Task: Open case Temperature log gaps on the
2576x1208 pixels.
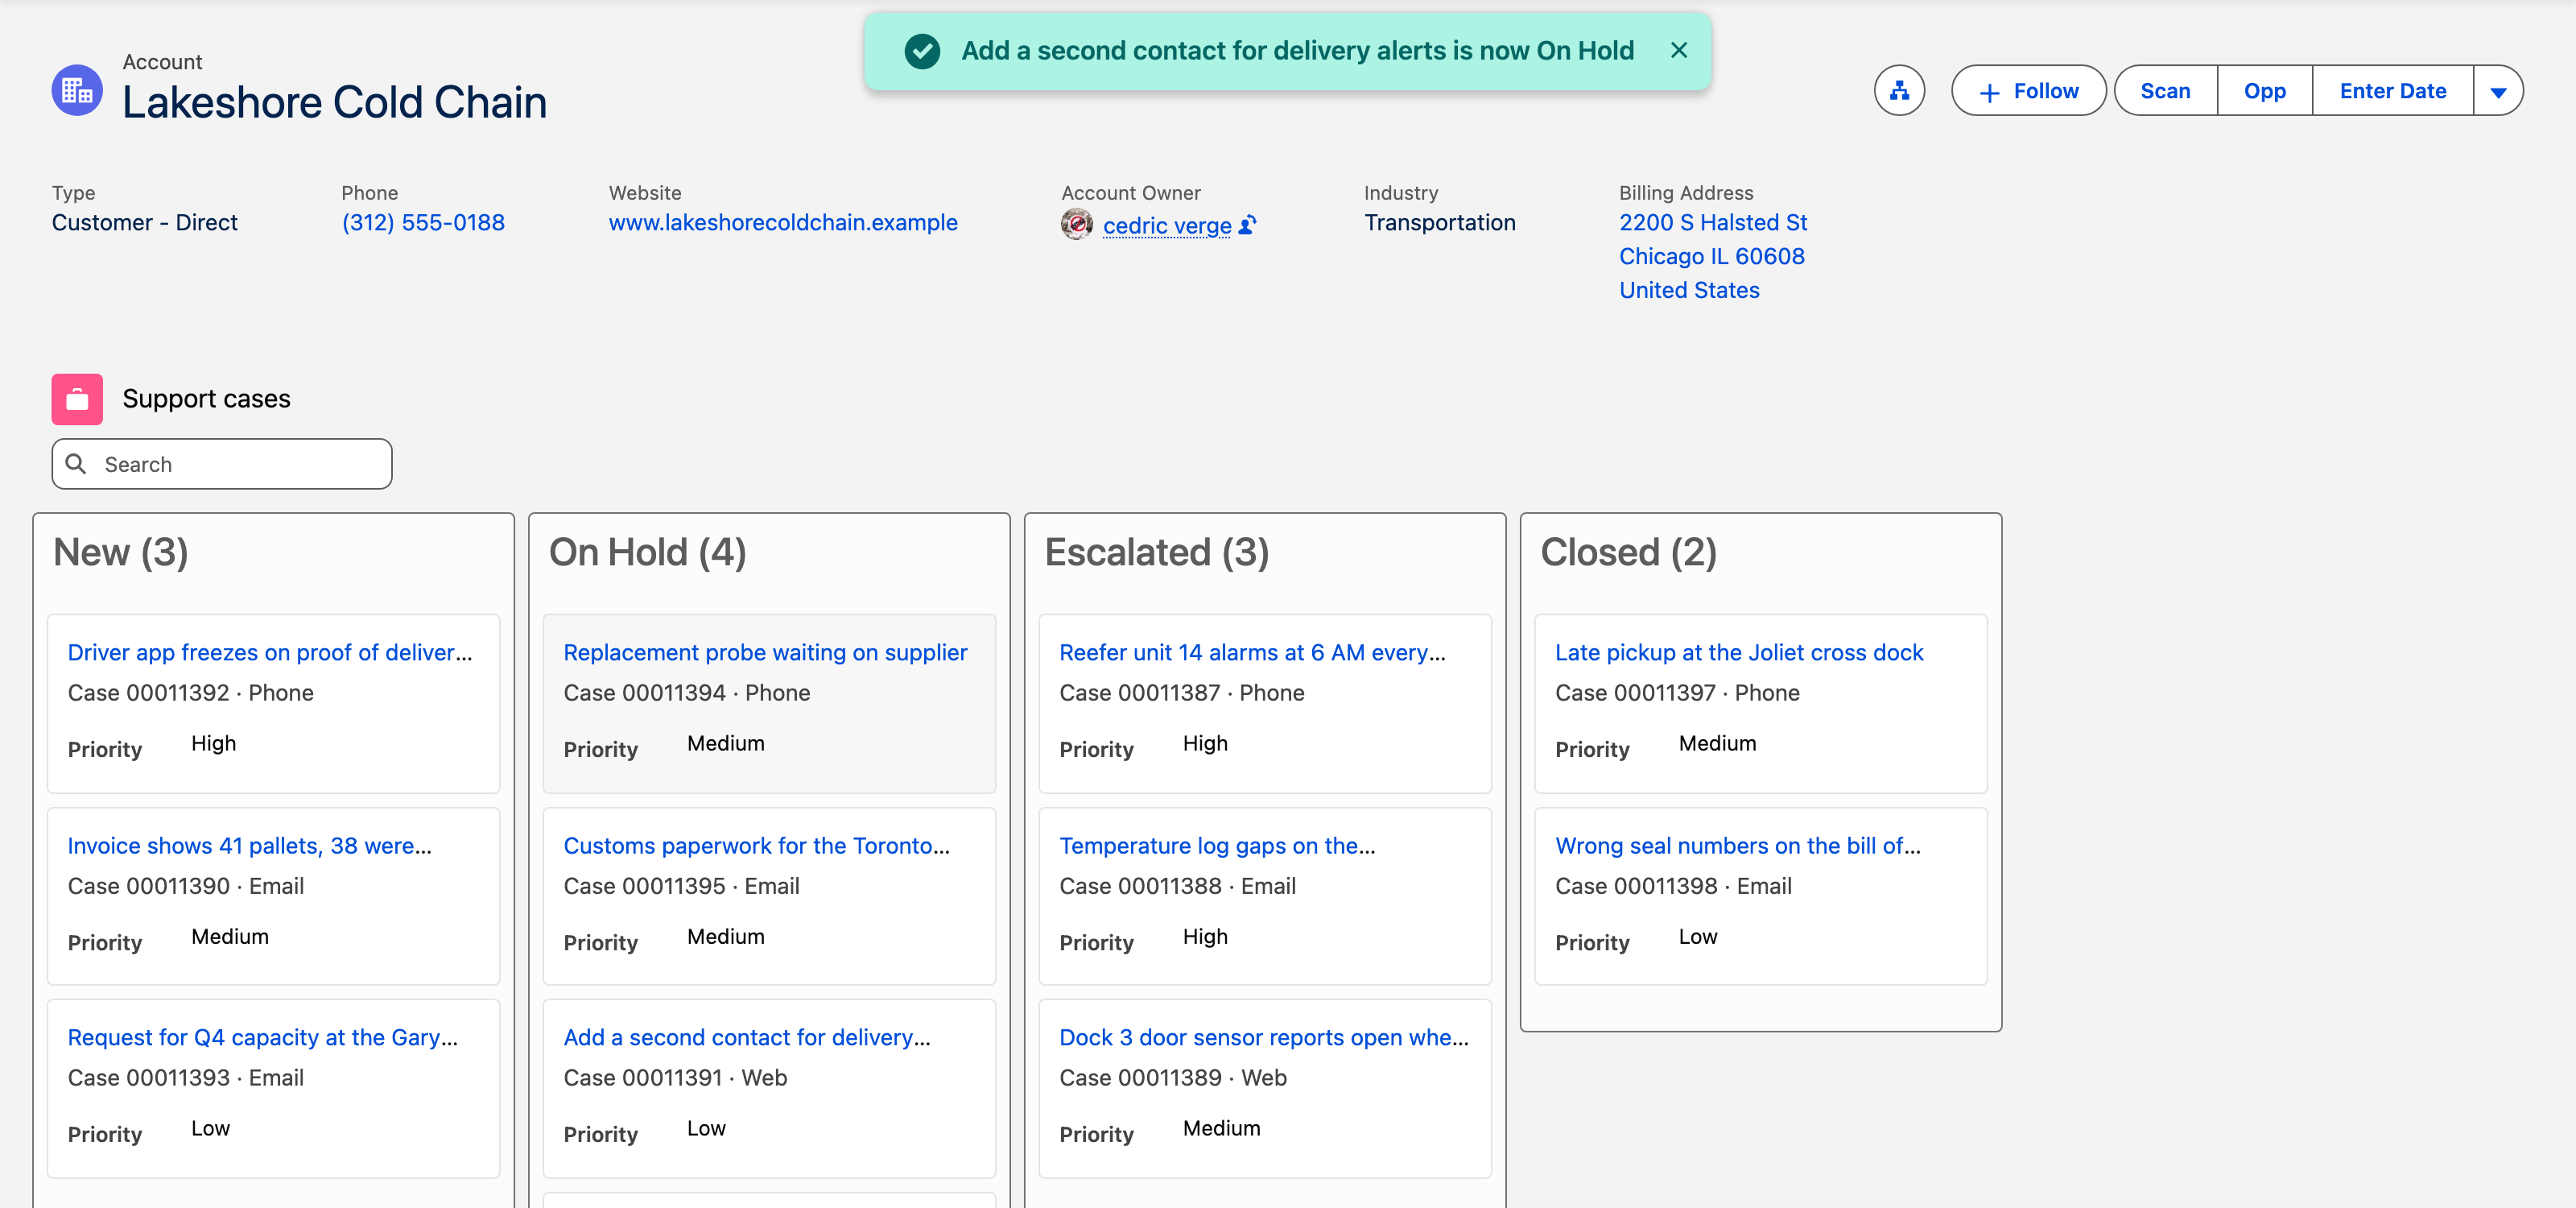Action: [x=1217, y=845]
